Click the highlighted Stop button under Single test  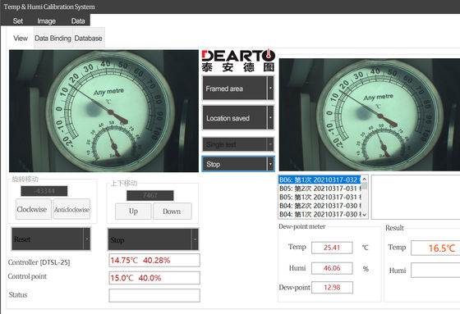[235, 164]
